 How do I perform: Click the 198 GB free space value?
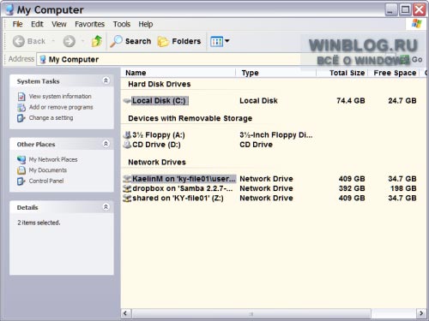coord(403,188)
